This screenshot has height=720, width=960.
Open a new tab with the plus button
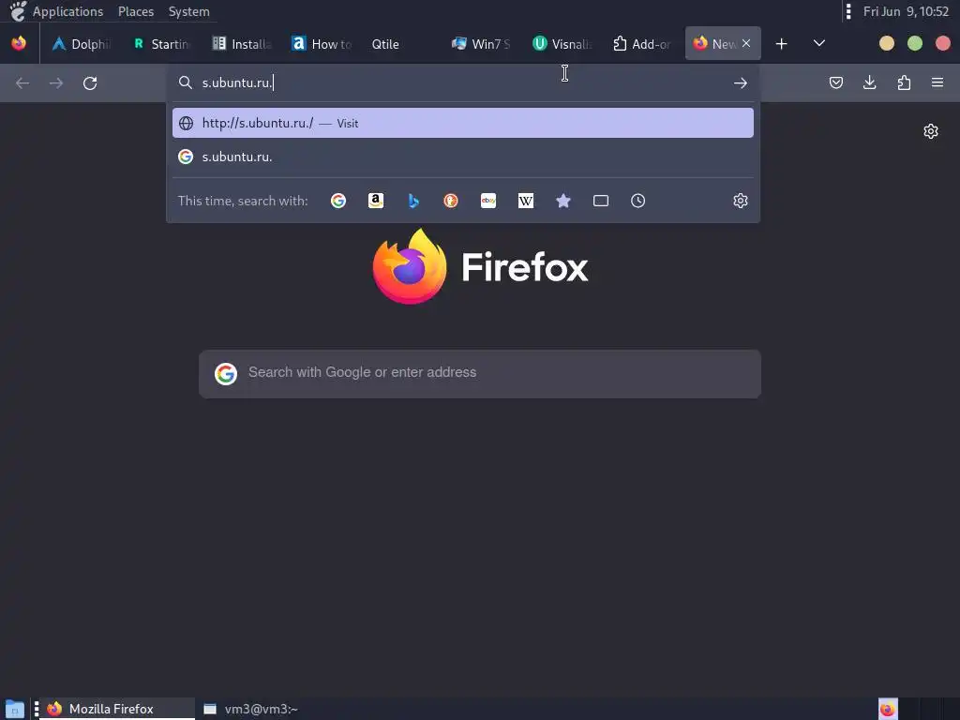[x=781, y=44]
